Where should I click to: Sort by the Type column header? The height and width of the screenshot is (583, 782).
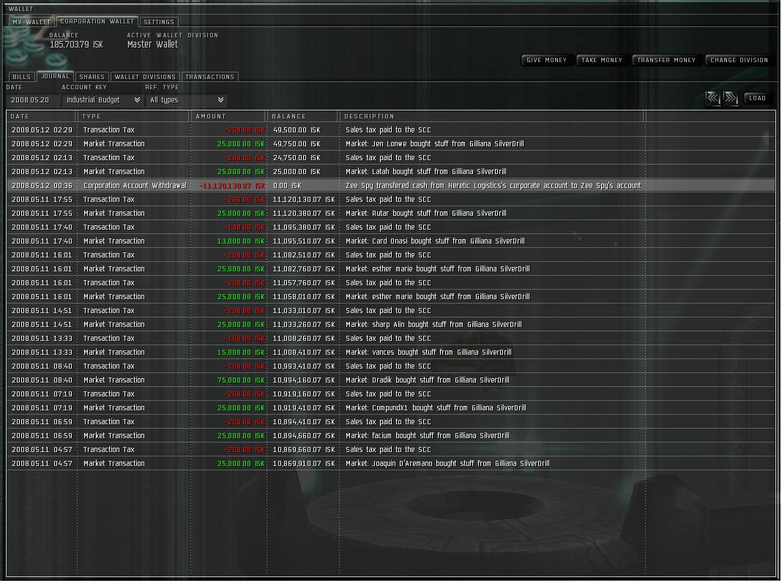[134, 116]
